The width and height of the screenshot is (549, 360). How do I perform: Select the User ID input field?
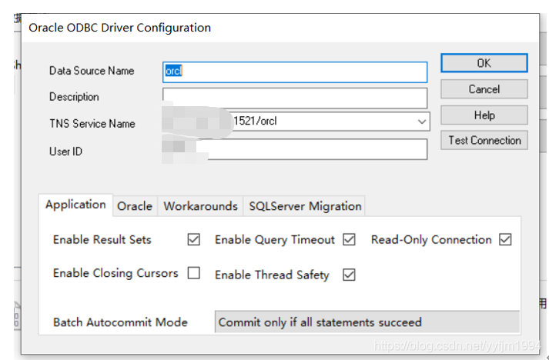coord(295,149)
